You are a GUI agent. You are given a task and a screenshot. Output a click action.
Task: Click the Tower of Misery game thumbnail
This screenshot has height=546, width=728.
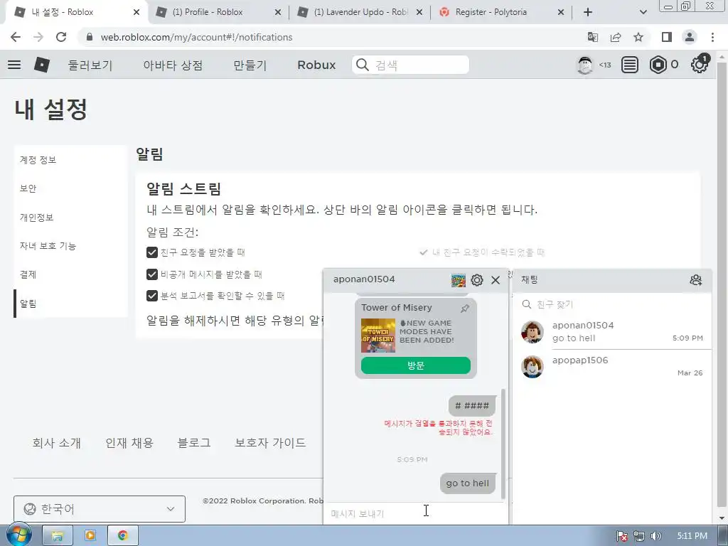pos(378,336)
